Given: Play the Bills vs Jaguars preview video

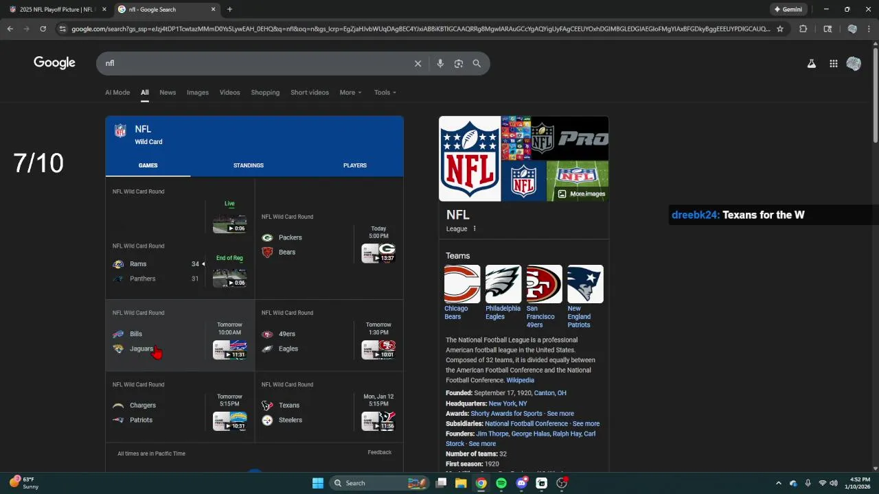Looking at the screenshot, I should [x=229, y=349].
